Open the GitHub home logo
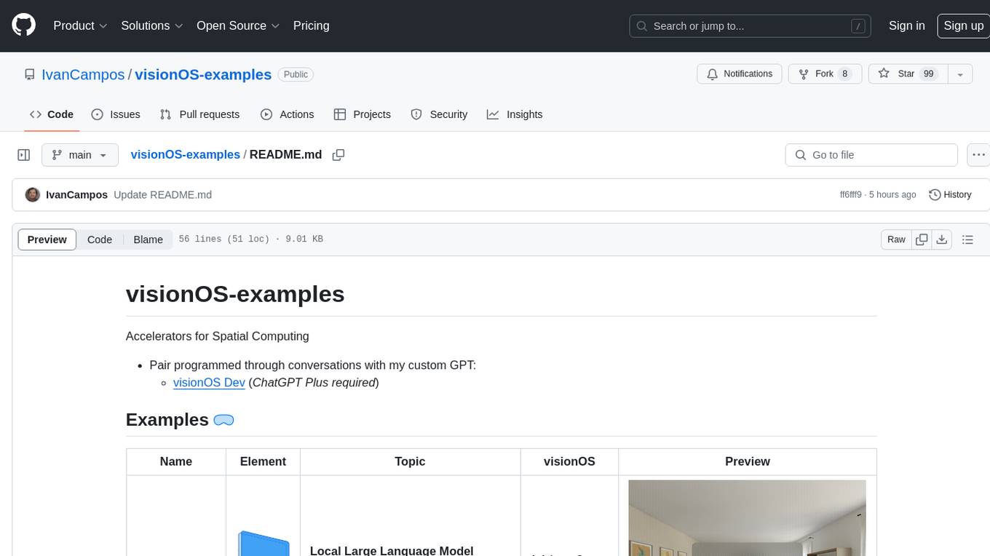This screenshot has width=990, height=556. (23, 25)
